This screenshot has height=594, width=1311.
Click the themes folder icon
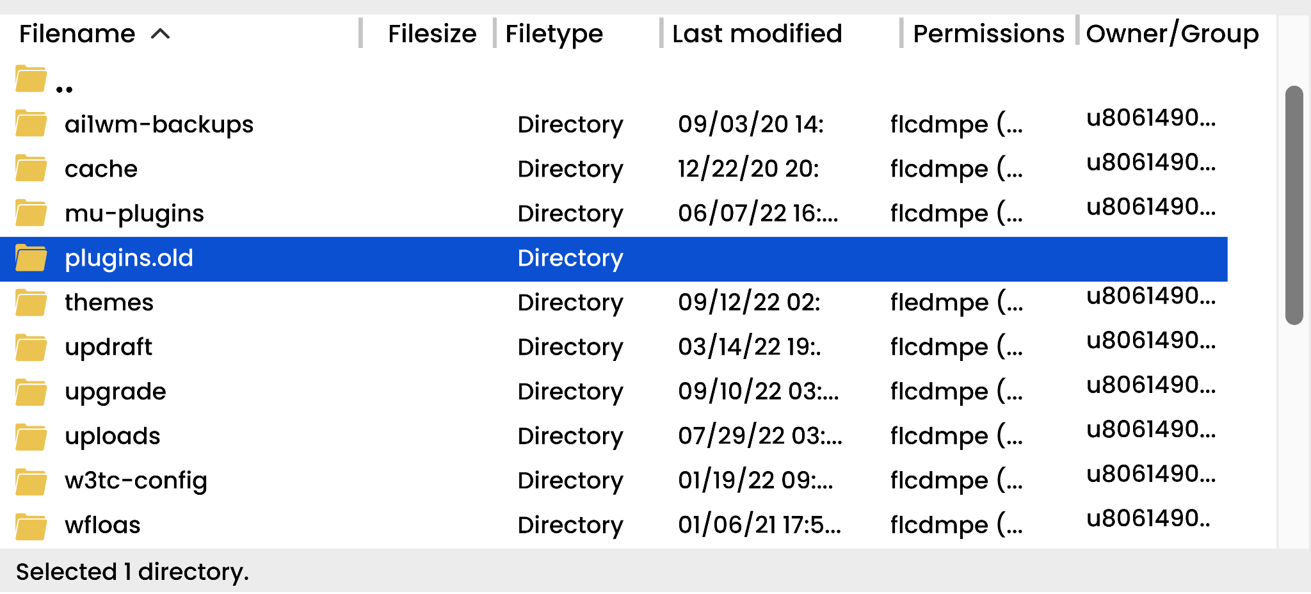31,302
